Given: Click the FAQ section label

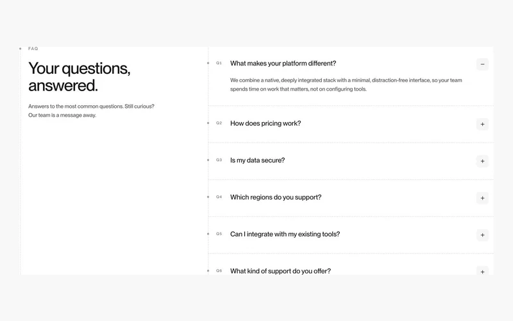Looking at the screenshot, I should (33, 49).
